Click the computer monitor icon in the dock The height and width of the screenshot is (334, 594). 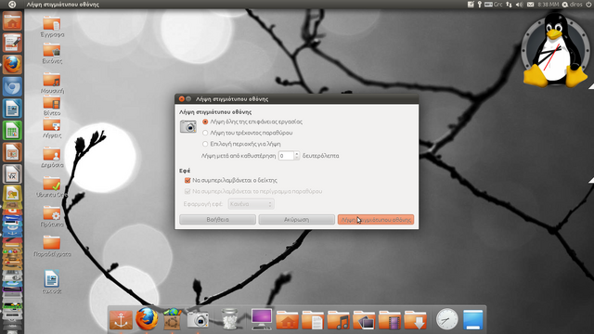coord(262,319)
